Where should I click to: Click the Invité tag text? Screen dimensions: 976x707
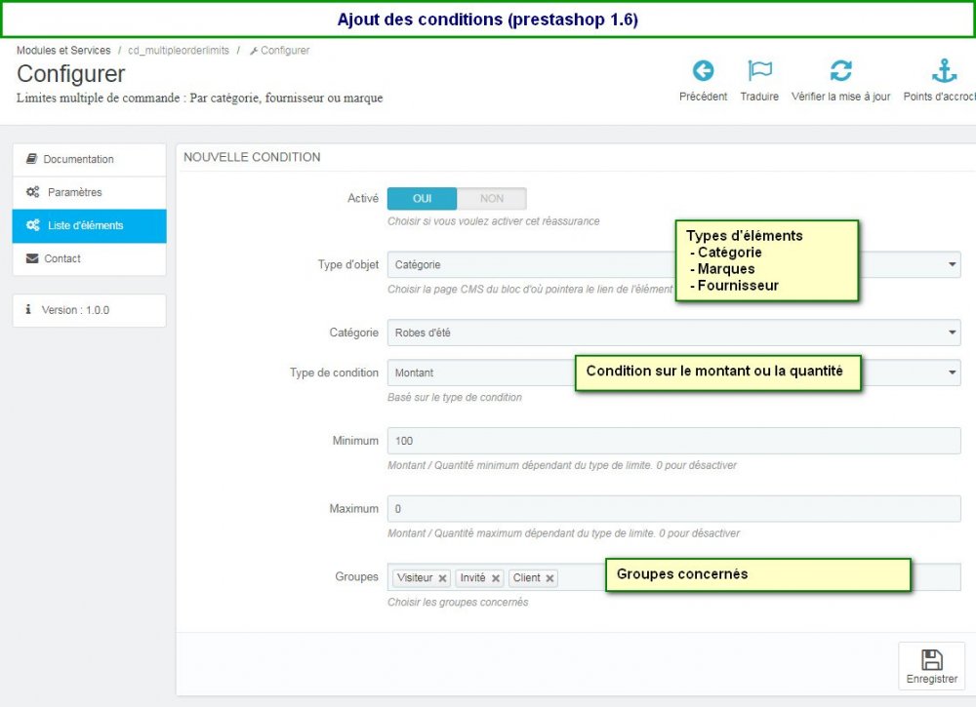point(472,577)
